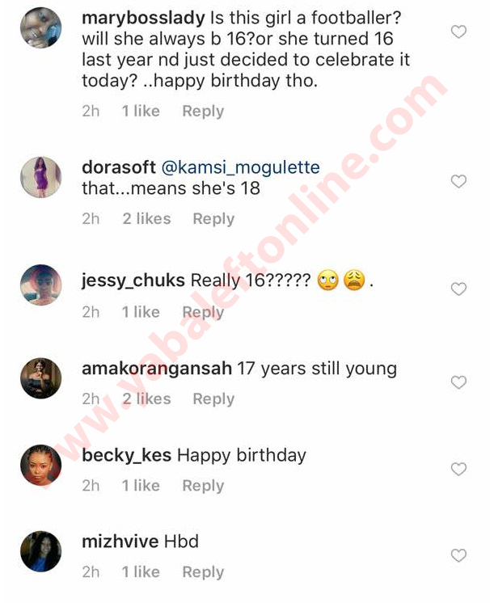Like mizhvive's Hbd comment
The width and height of the screenshot is (490, 603).
(458, 555)
